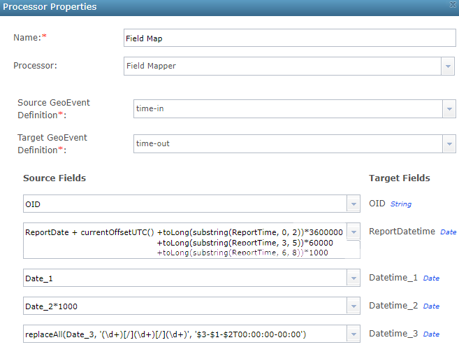
Task: Open the Date_2*1000 field dropdown arrow
Action: [x=354, y=306]
